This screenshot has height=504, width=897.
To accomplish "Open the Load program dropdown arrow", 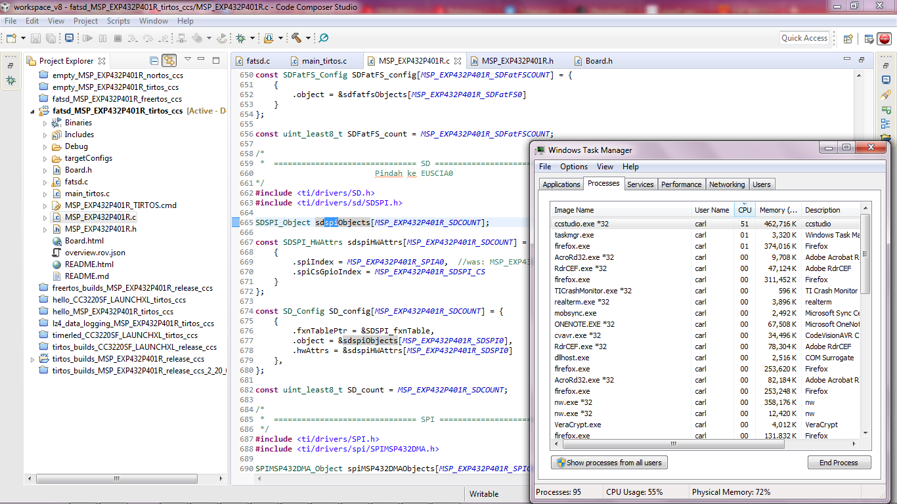I will pos(280,38).
